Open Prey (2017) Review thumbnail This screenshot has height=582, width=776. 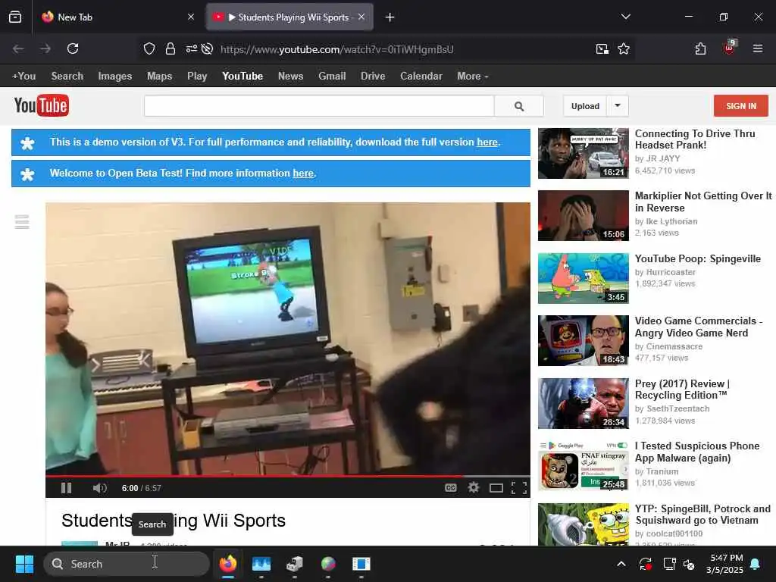click(584, 403)
